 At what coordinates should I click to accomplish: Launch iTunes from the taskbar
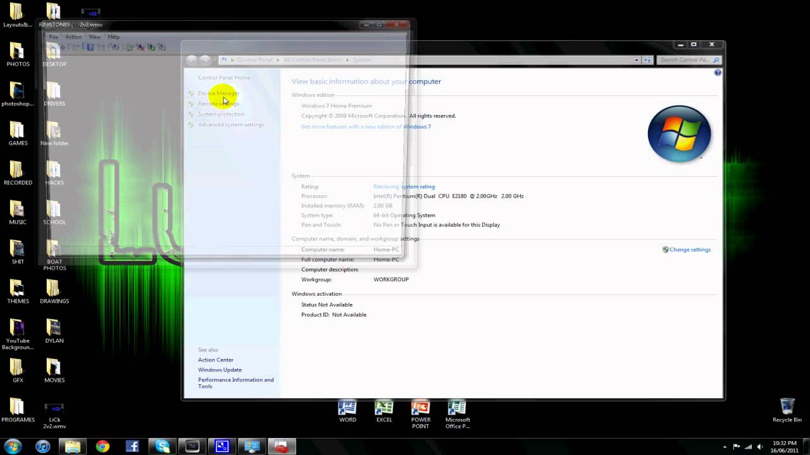[42, 446]
